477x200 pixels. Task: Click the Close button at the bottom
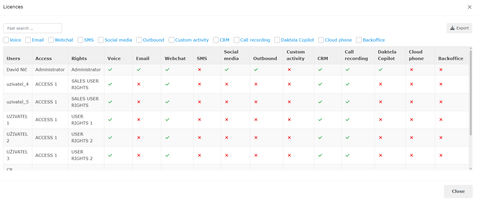point(458,191)
